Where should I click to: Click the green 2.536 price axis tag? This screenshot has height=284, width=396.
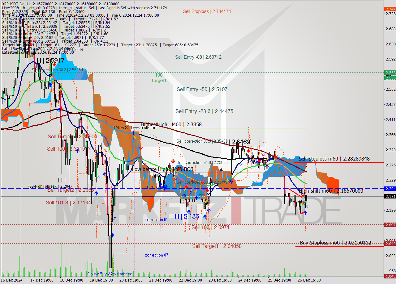coord(390,78)
